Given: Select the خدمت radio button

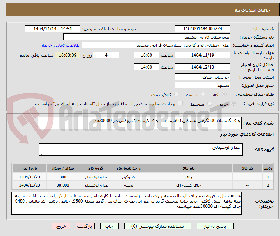Looking at the screenshot, I should 203,94.
